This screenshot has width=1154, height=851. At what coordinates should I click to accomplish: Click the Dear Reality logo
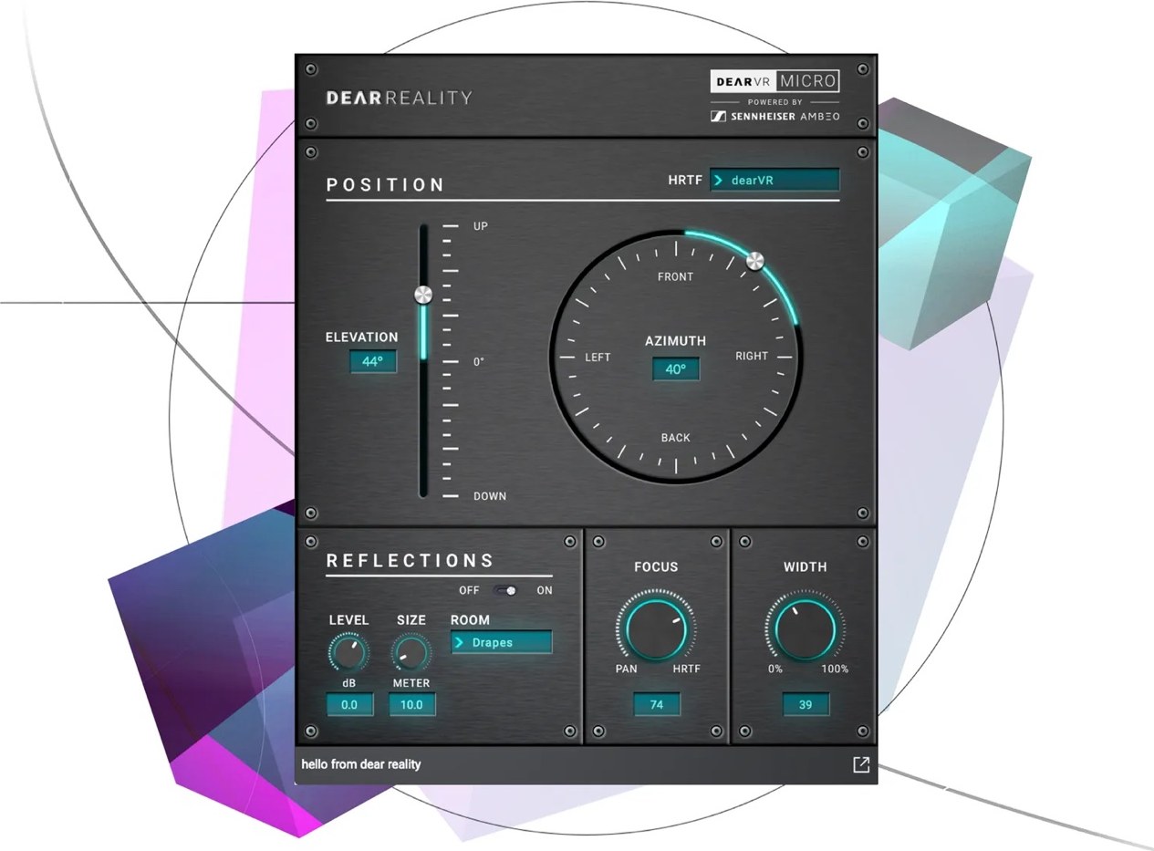tap(400, 98)
